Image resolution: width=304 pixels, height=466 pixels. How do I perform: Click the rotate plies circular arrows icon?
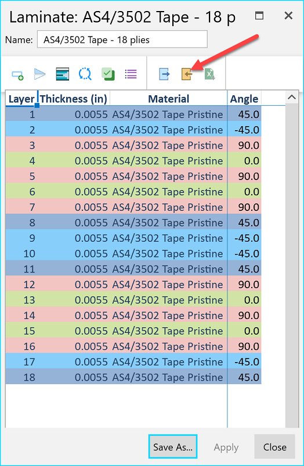coord(85,74)
